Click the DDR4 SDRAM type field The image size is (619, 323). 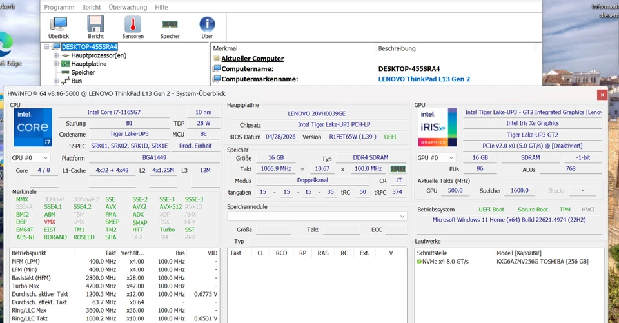pyautogui.click(x=370, y=157)
